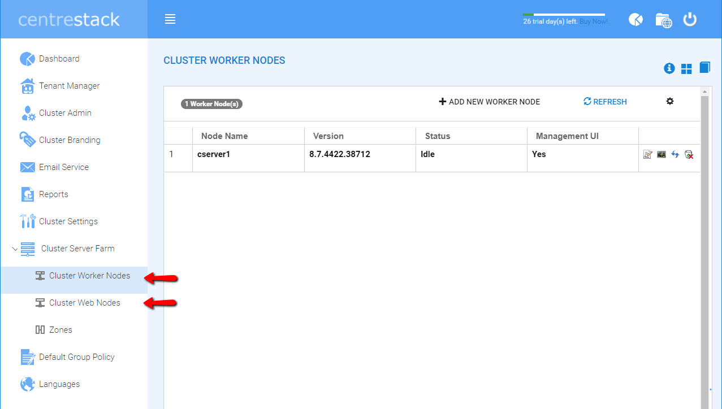This screenshot has height=409, width=722.
Task: Click the Idle status cell
Action: coord(472,158)
